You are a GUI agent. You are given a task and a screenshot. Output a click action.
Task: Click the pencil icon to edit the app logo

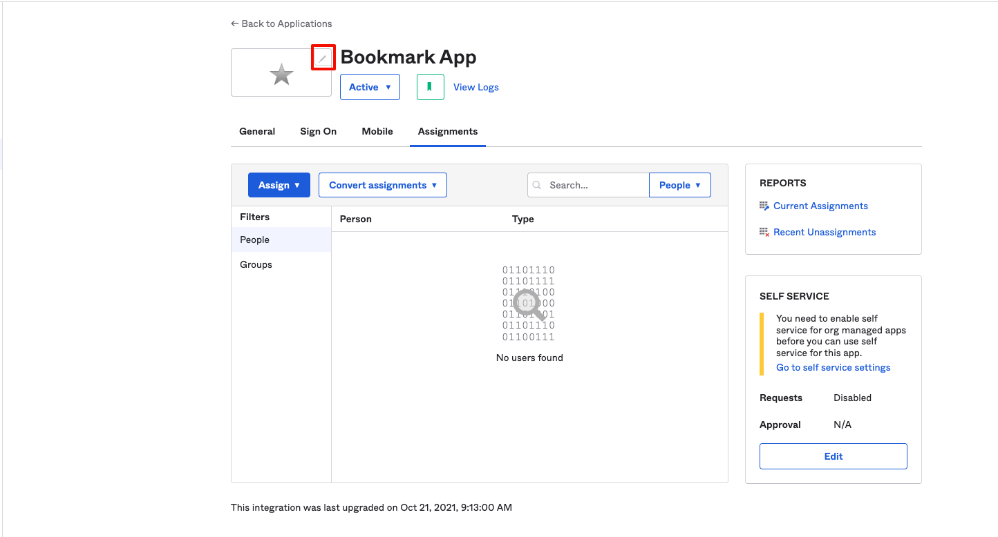[x=323, y=57]
